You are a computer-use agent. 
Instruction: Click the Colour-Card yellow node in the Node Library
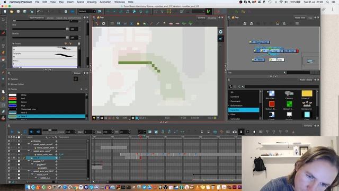coord(307,93)
